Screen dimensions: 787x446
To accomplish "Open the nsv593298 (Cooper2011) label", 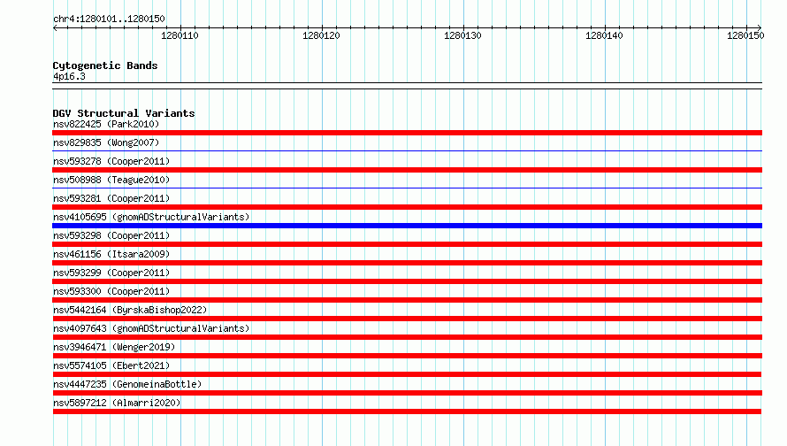I will [x=111, y=235].
